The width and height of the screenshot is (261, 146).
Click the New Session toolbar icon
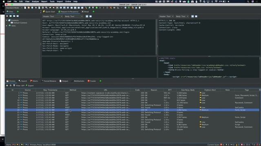[x=25, y=8]
